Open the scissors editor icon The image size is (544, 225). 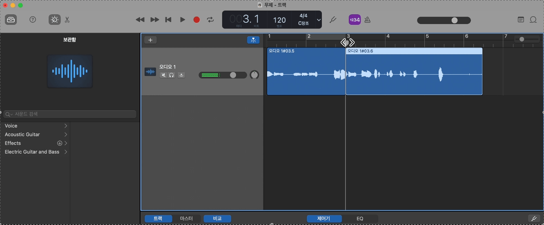pos(67,20)
